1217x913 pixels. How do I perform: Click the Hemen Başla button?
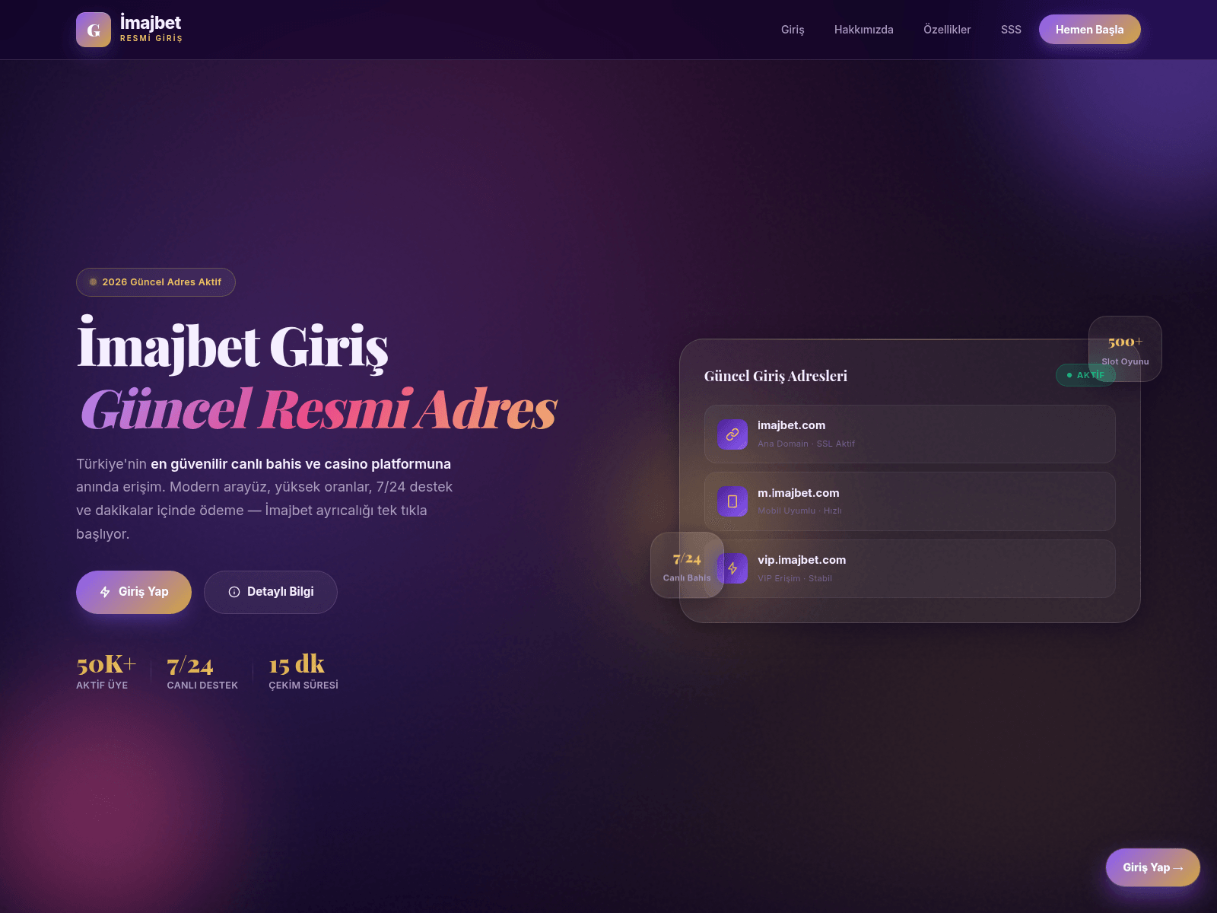1090,30
